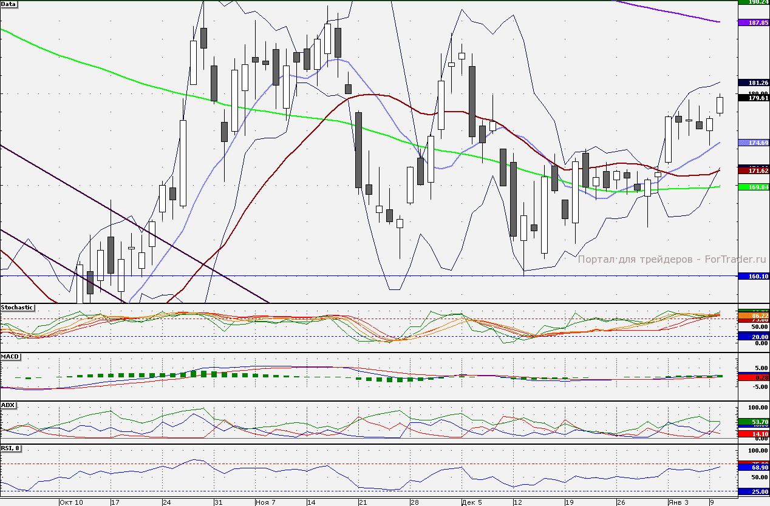The height and width of the screenshot is (506, 770).
Task: Click the ForTrader.ru watermark text
Action: click(x=672, y=259)
